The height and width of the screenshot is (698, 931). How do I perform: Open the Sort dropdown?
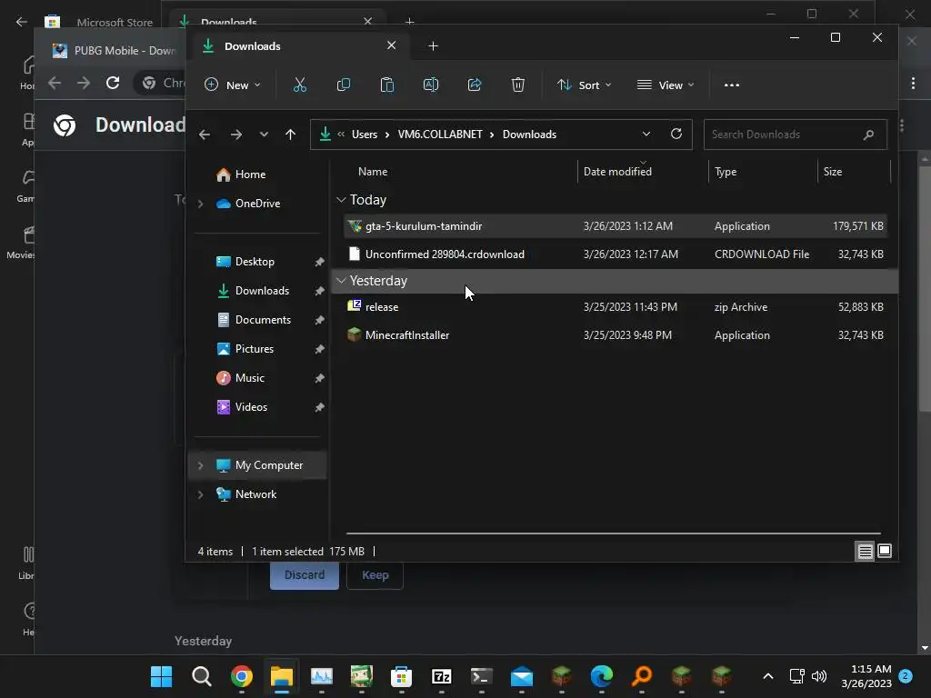pyautogui.click(x=585, y=85)
